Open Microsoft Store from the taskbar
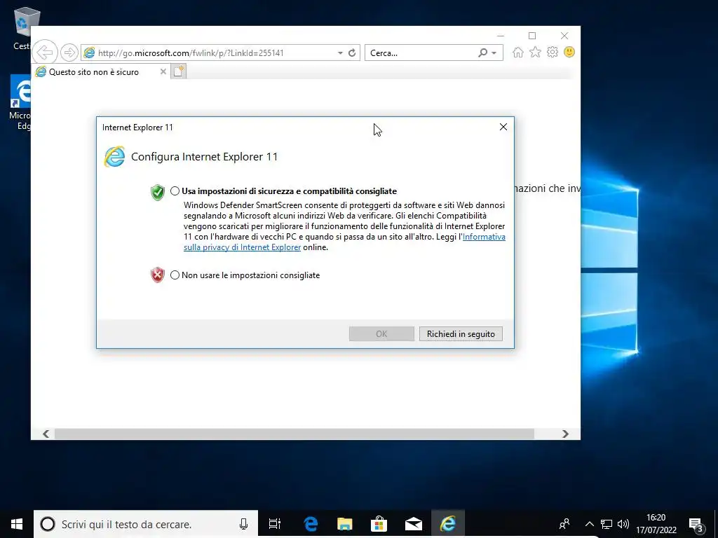The width and height of the screenshot is (718, 538). tap(379, 524)
